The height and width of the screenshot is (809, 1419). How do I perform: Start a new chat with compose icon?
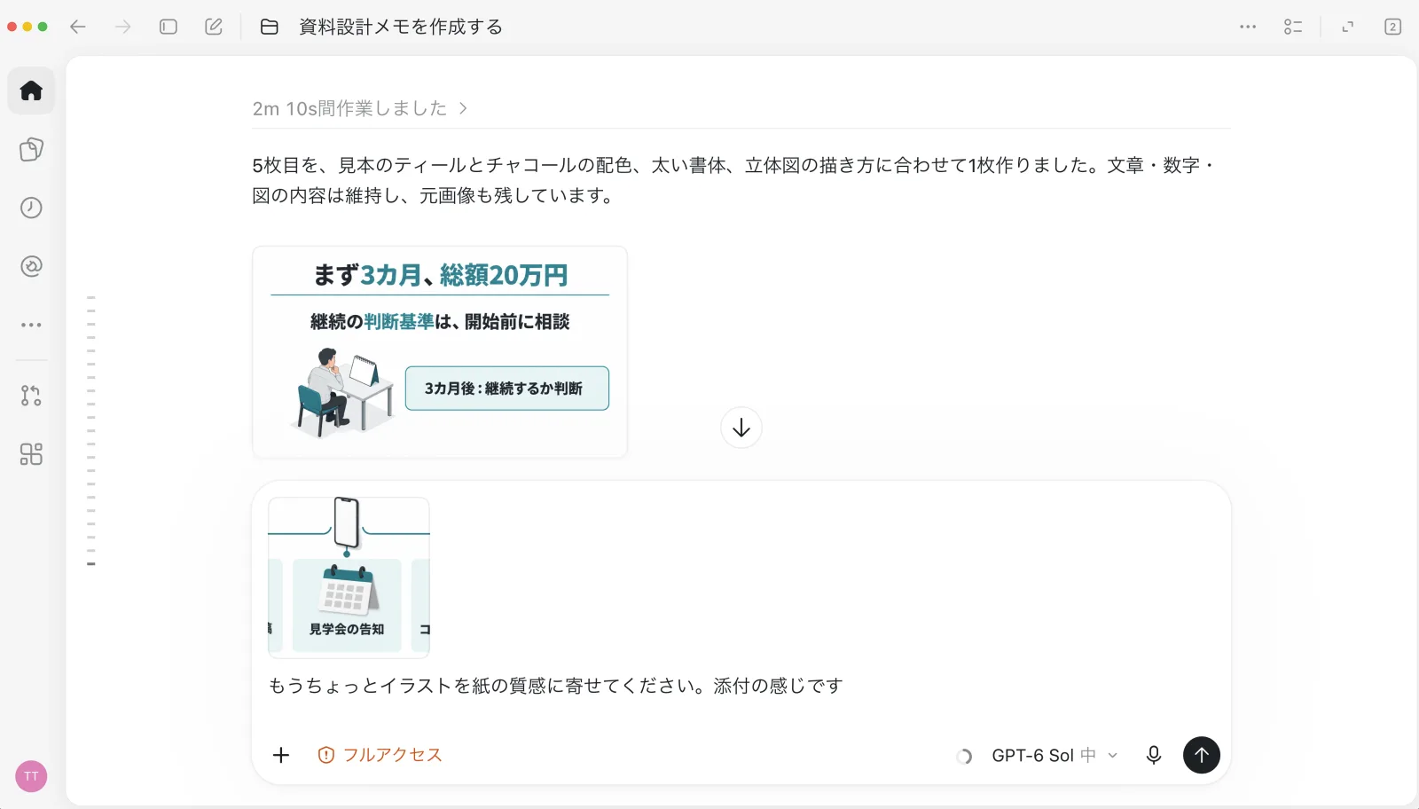click(214, 27)
